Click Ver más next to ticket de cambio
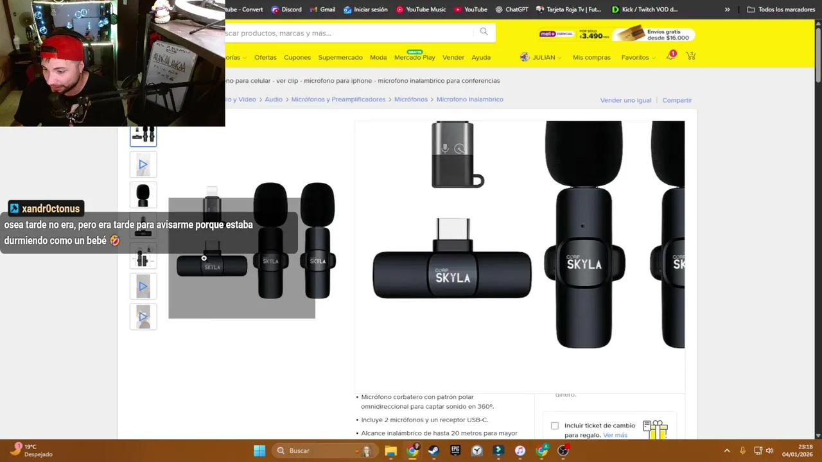Screen dimensions: 822x462 click(x=615, y=435)
